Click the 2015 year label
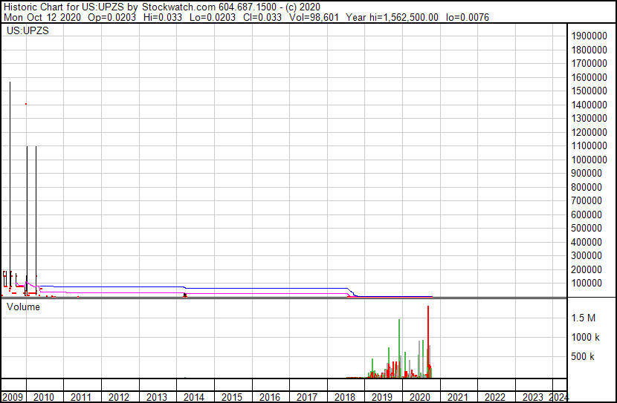617x403 pixels. click(x=232, y=397)
